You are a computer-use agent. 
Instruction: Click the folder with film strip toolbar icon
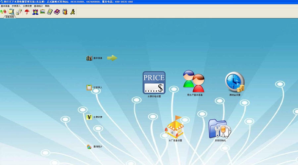click(x=11, y=12)
